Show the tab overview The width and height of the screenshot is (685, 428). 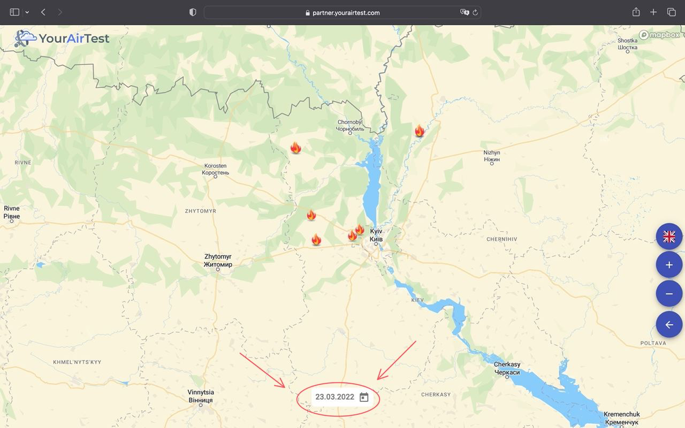coord(671,12)
